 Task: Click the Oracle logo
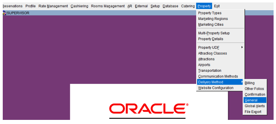pos(149,109)
